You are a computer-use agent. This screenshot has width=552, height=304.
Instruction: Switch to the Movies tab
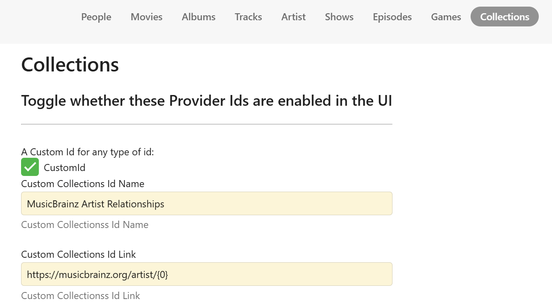[147, 17]
